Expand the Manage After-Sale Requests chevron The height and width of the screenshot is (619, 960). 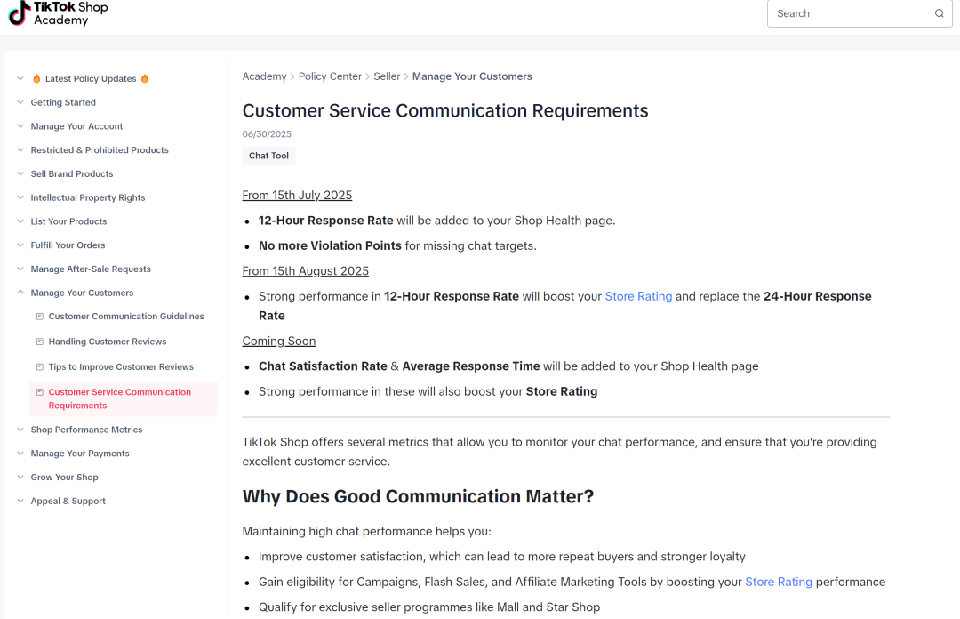pyautogui.click(x=20, y=269)
